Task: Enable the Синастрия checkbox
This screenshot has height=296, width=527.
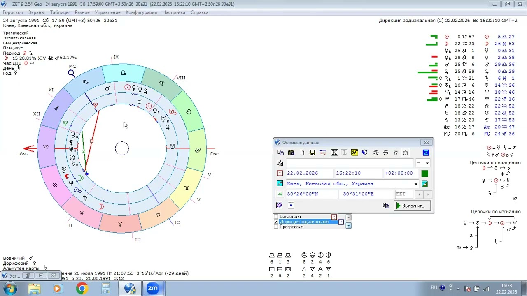Action: (x=276, y=217)
